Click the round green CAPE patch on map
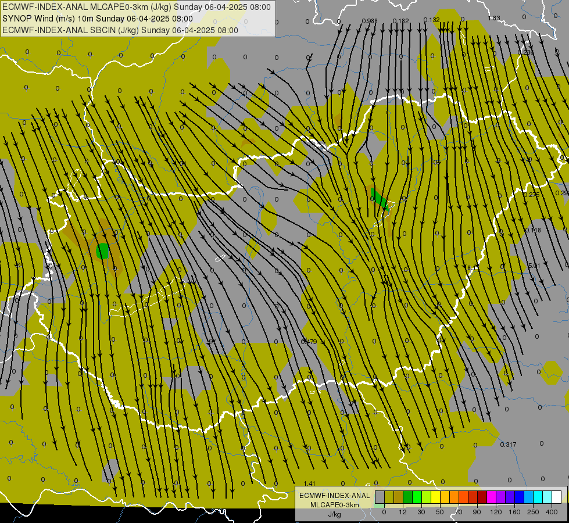Viewport: 569px width, 523px height. pyautogui.click(x=102, y=251)
